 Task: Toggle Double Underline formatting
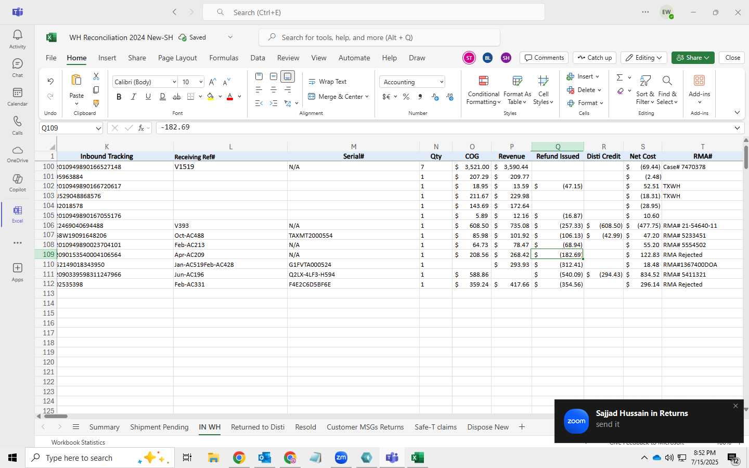pos(162,97)
